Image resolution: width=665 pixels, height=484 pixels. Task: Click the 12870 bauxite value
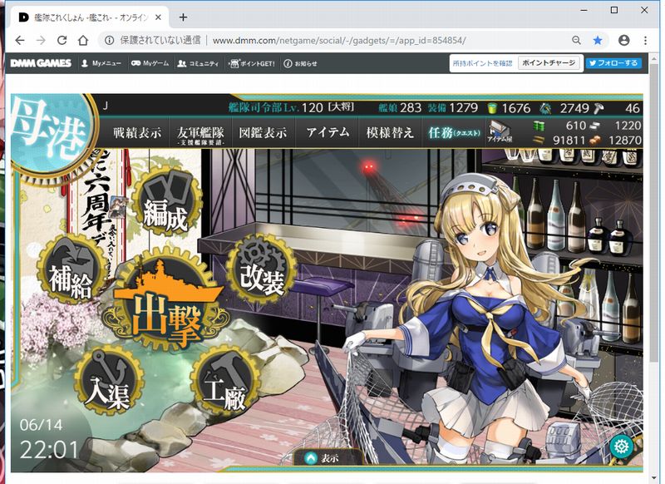click(625, 140)
